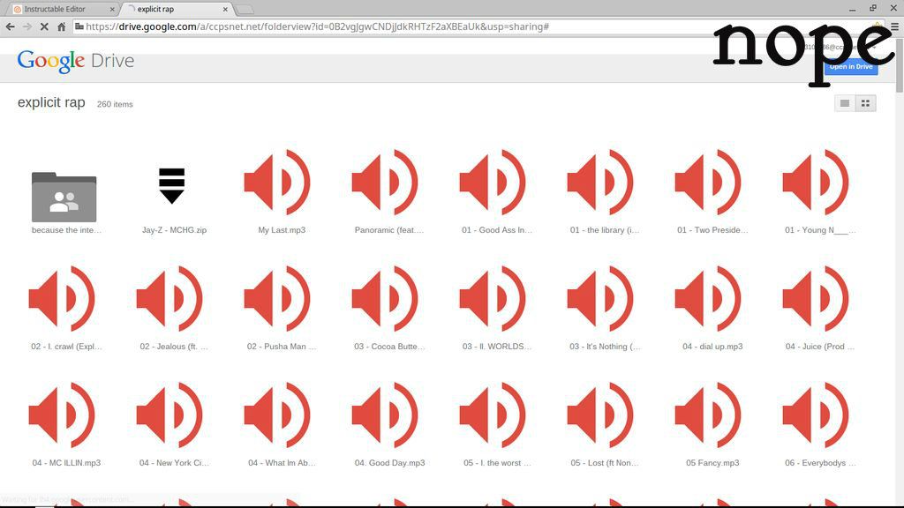Image resolution: width=904 pixels, height=508 pixels.
Task: Switch to Instructable Editor tab
Action: click(x=61, y=9)
